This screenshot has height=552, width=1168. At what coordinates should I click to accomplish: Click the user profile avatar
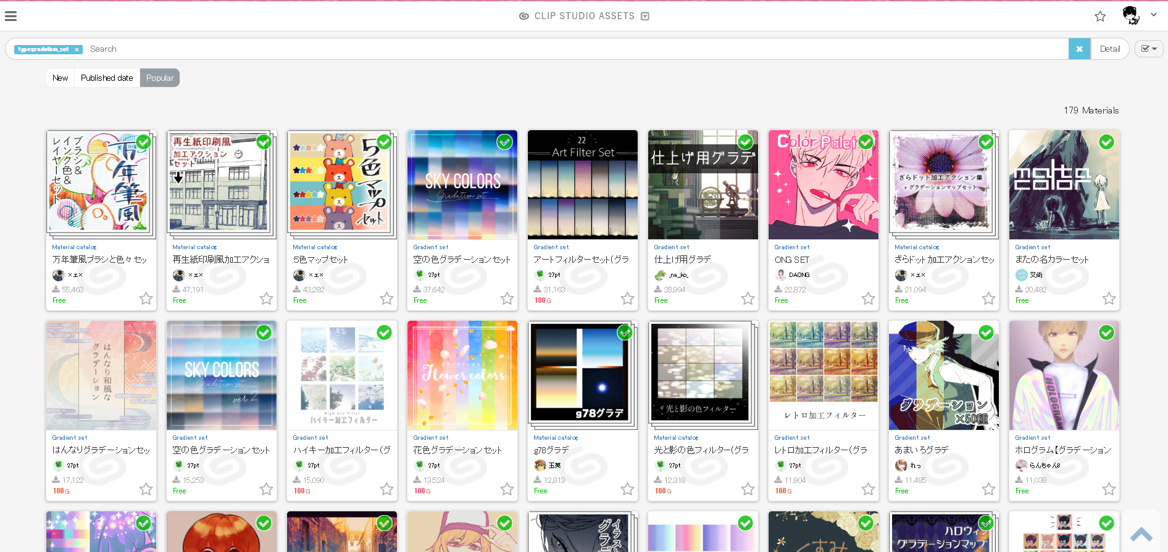(x=1130, y=15)
